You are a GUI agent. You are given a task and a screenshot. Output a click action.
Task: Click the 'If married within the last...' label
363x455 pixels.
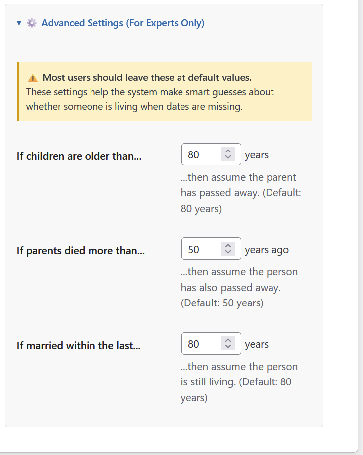[x=79, y=345]
